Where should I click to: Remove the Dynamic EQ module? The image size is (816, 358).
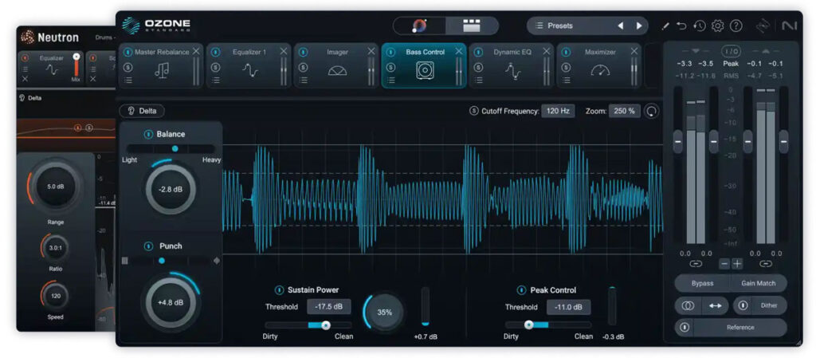click(x=547, y=51)
